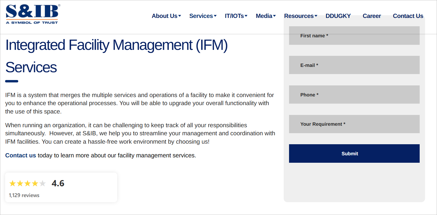Follow the Contact us text link

(21, 156)
